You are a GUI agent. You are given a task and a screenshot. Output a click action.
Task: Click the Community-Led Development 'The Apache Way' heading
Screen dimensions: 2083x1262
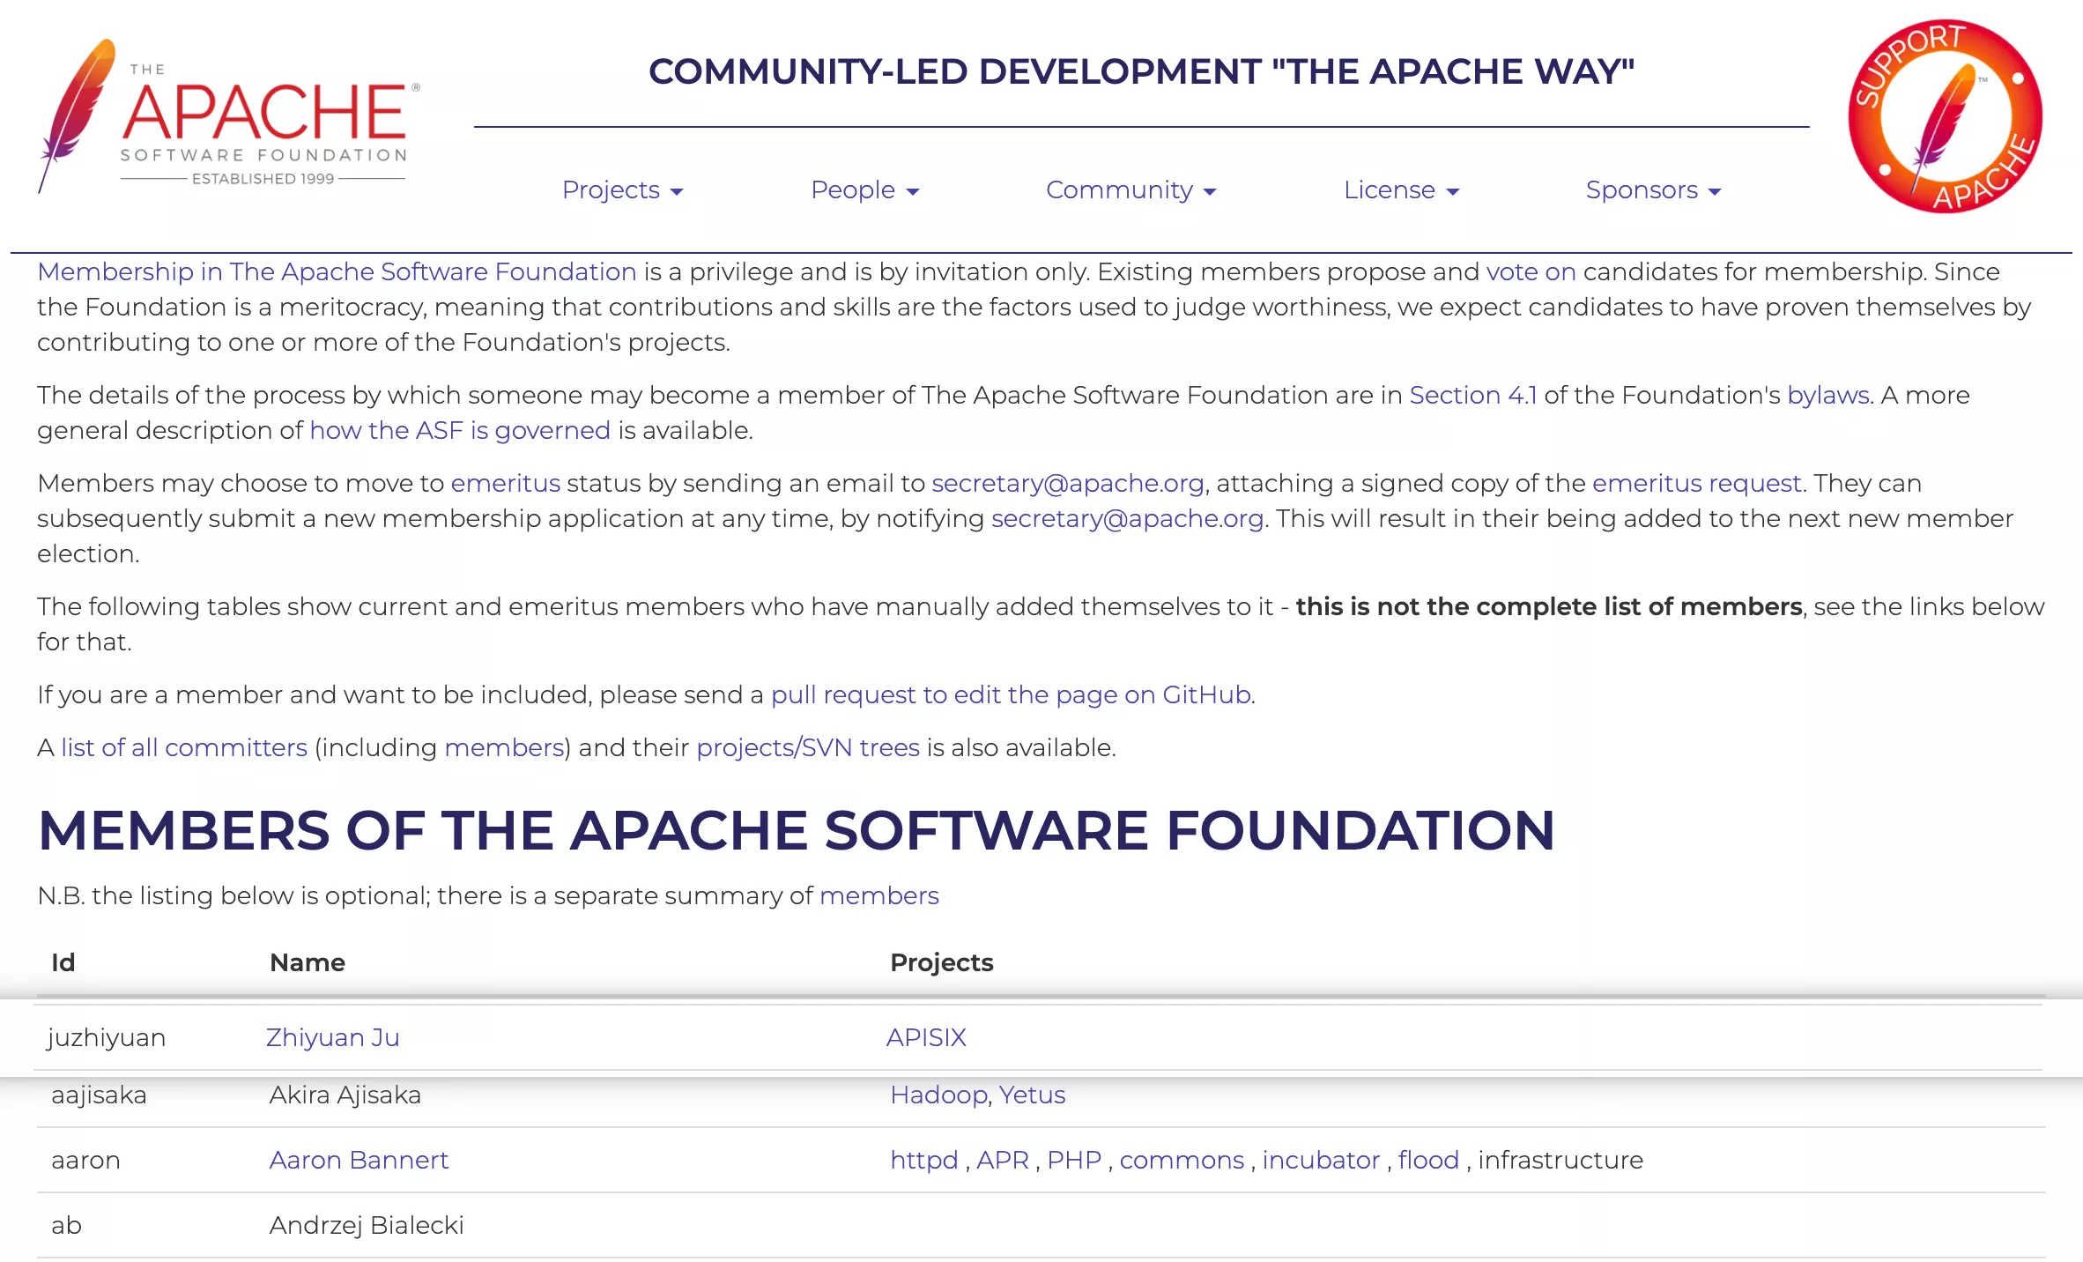coord(1141,71)
